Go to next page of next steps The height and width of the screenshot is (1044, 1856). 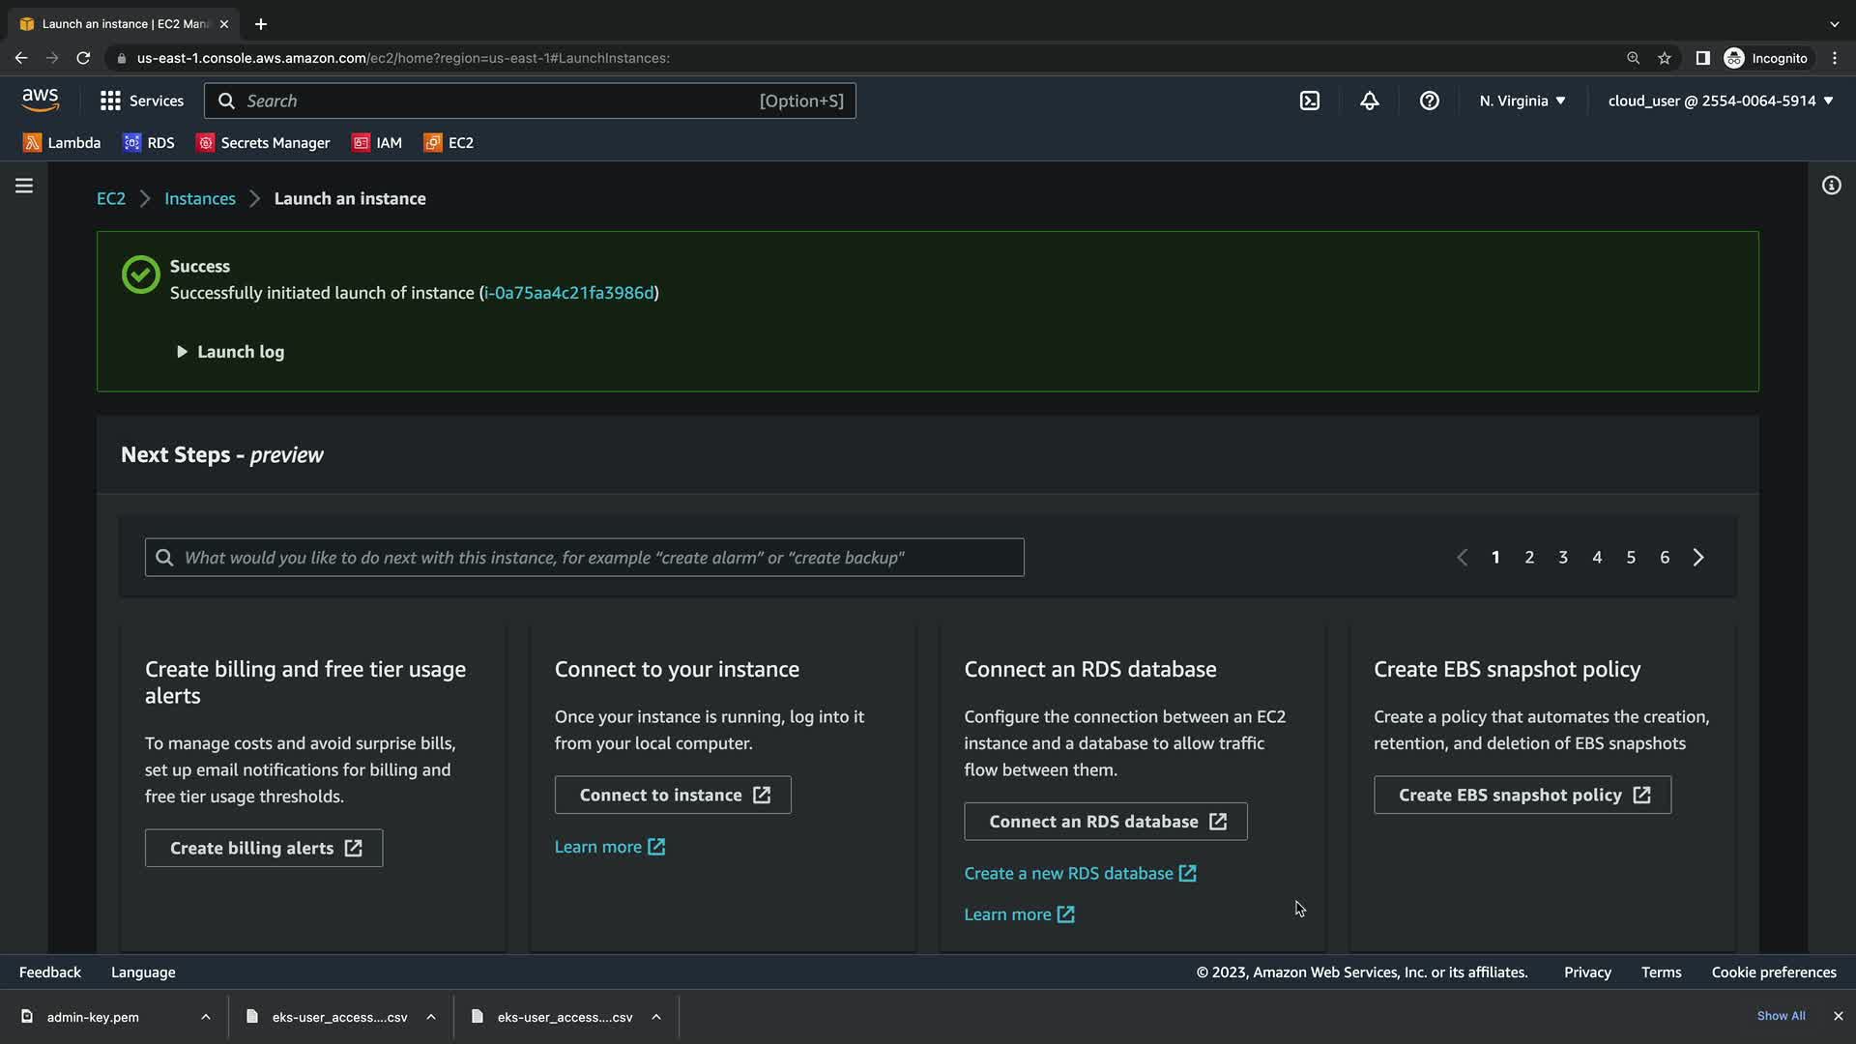(x=1698, y=558)
